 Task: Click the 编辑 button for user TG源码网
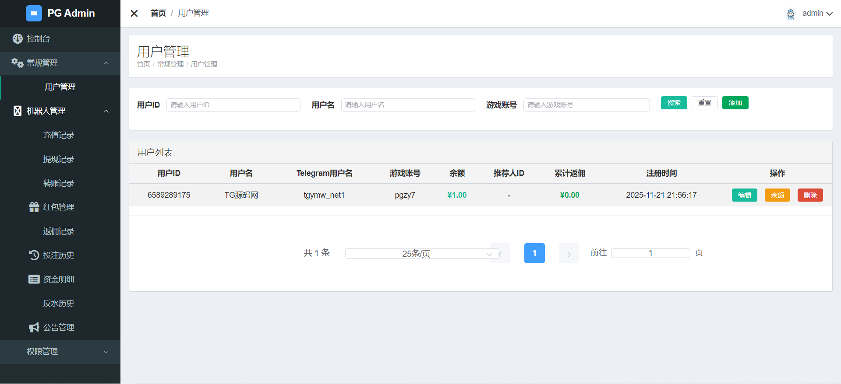click(x=744, y=195)
